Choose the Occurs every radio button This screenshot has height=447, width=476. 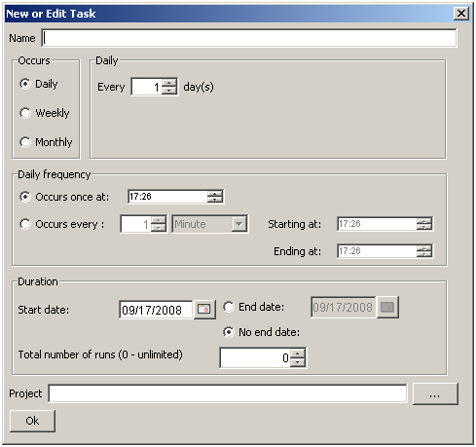coord(25,224)
